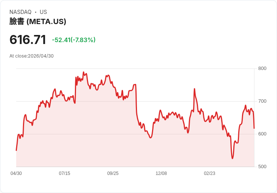Select the 07/15 date on x-axis

click(64, 173)
